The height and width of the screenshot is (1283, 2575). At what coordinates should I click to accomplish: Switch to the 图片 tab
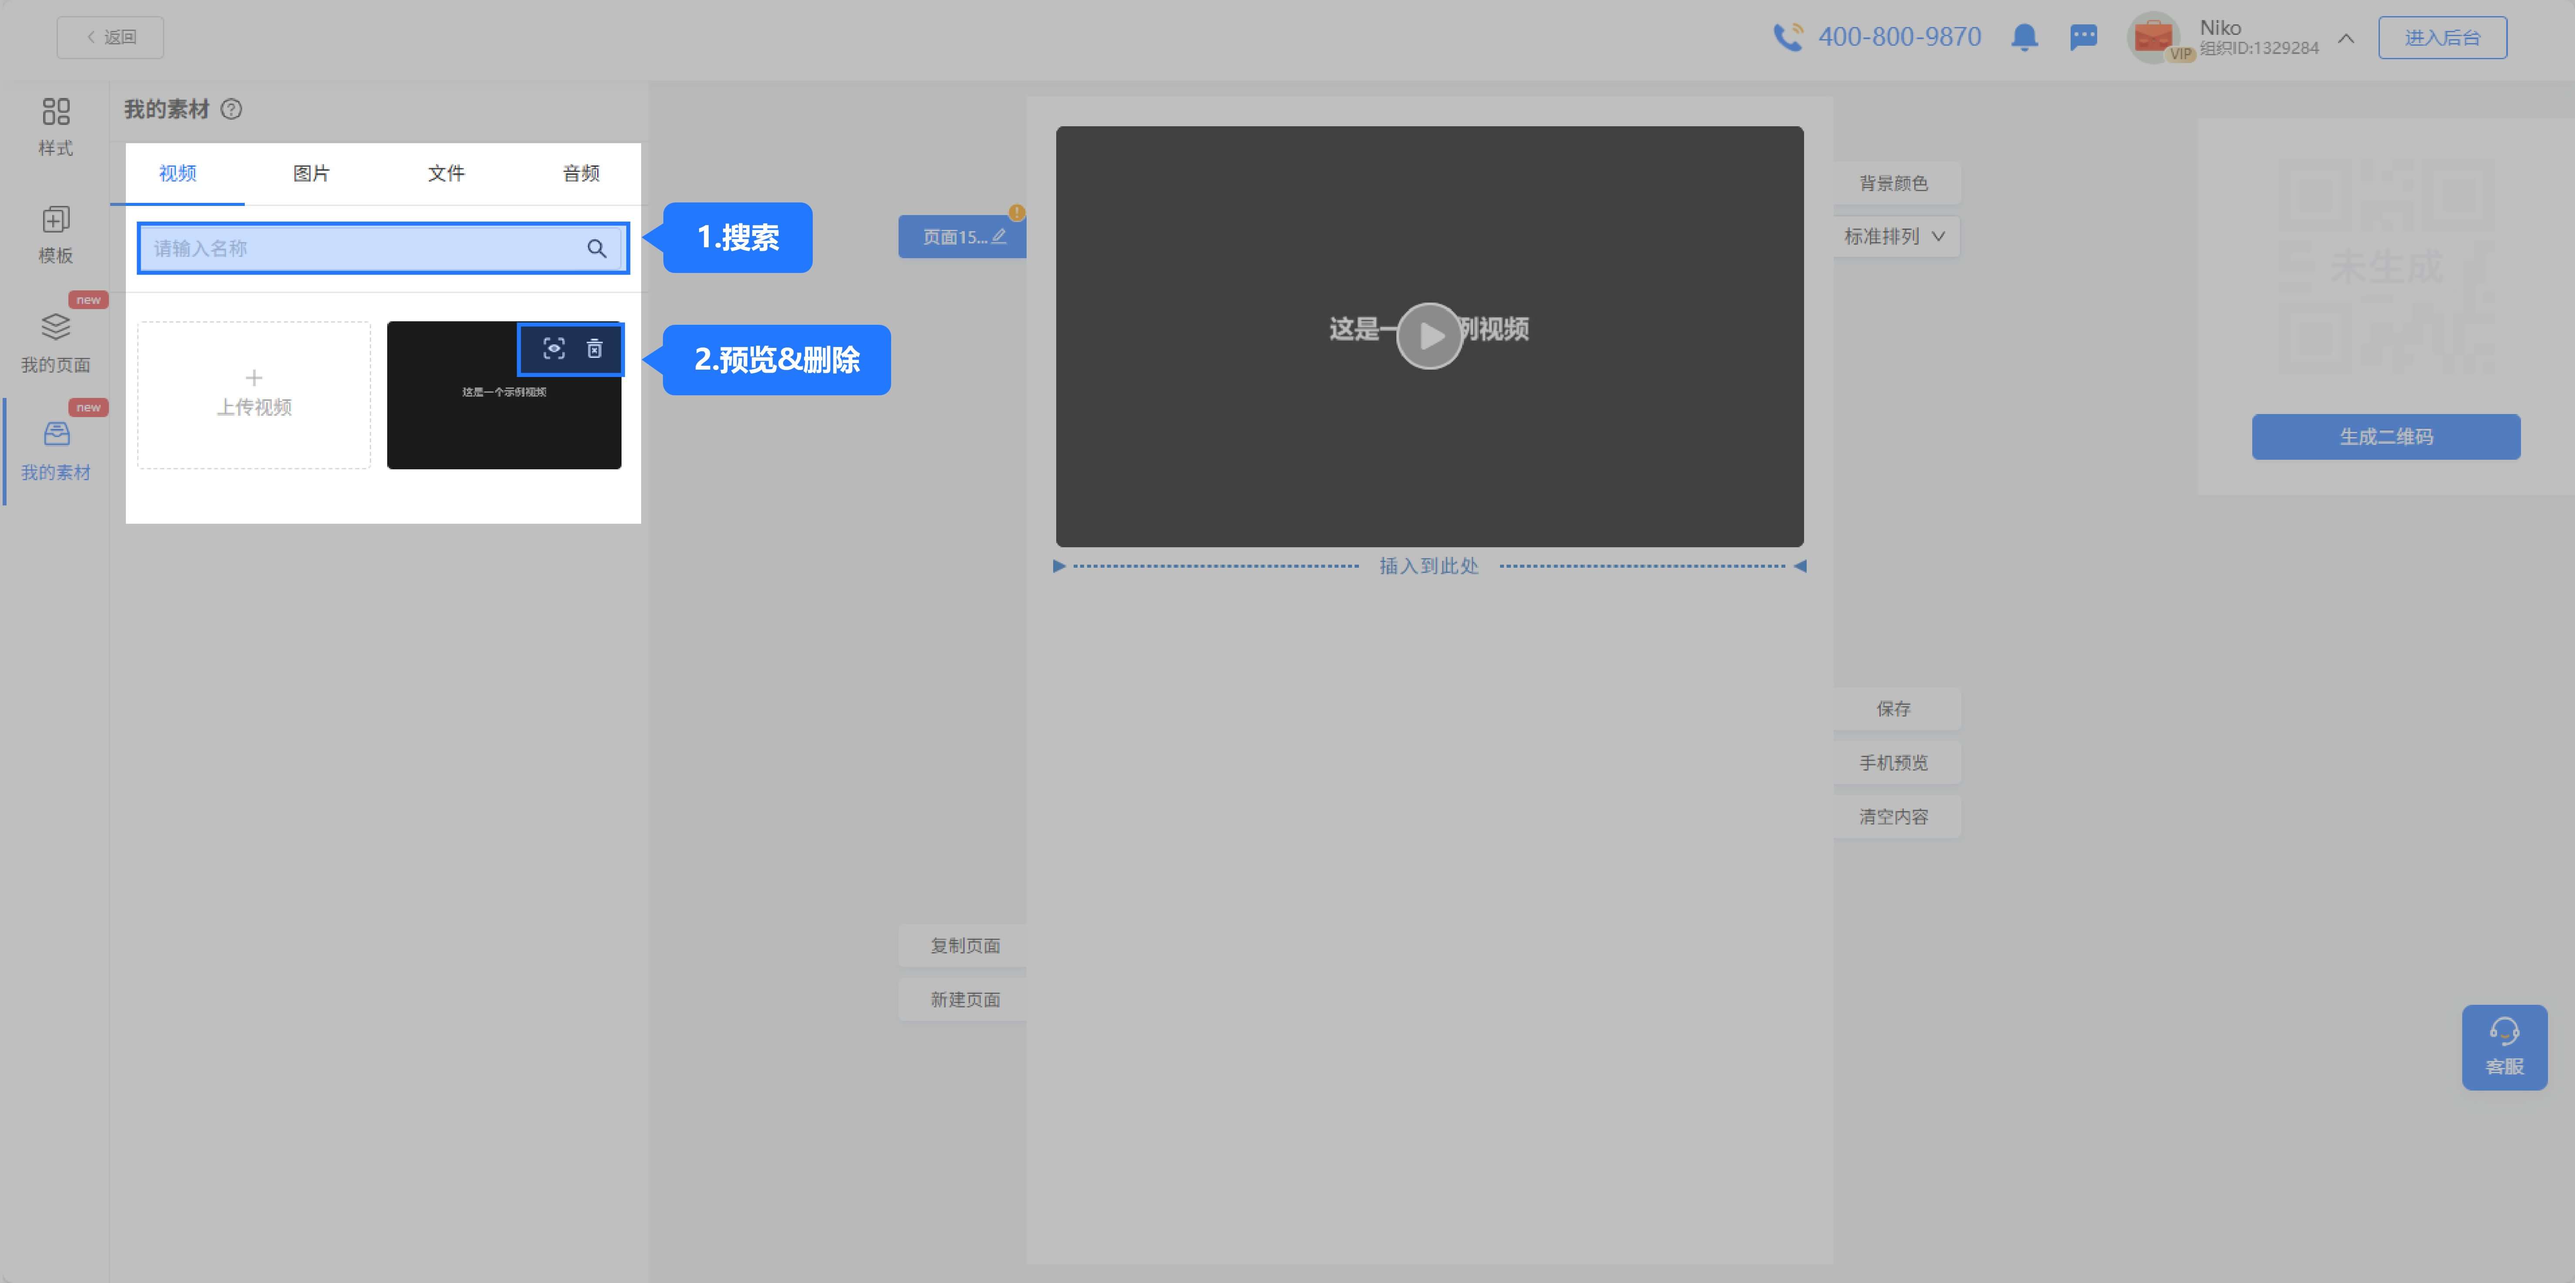click(x=311, y=174)
